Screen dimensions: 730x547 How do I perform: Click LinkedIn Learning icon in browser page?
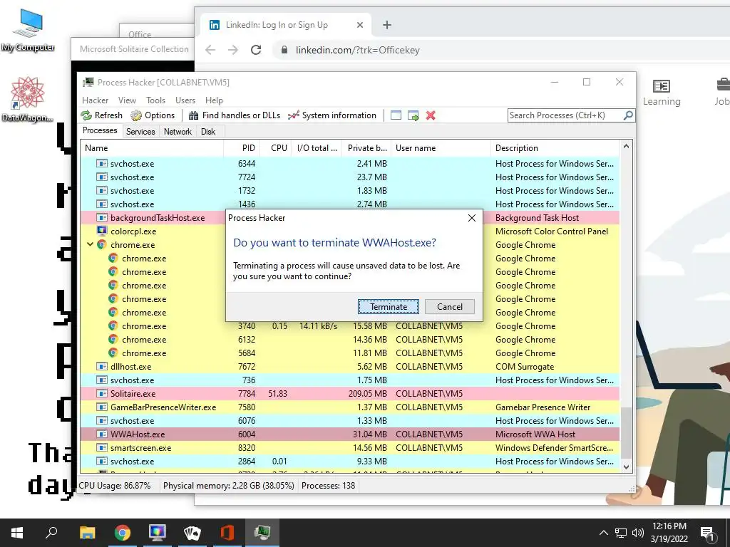click(x=662, y=93)
